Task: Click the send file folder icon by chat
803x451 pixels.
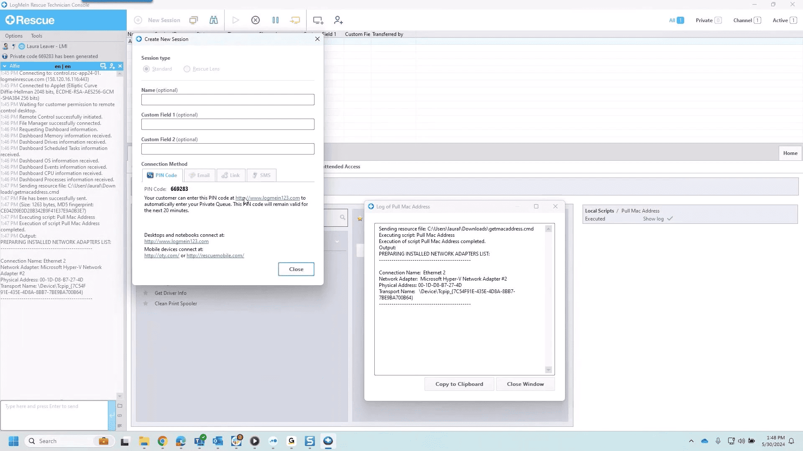Action: tap(120, 406)
